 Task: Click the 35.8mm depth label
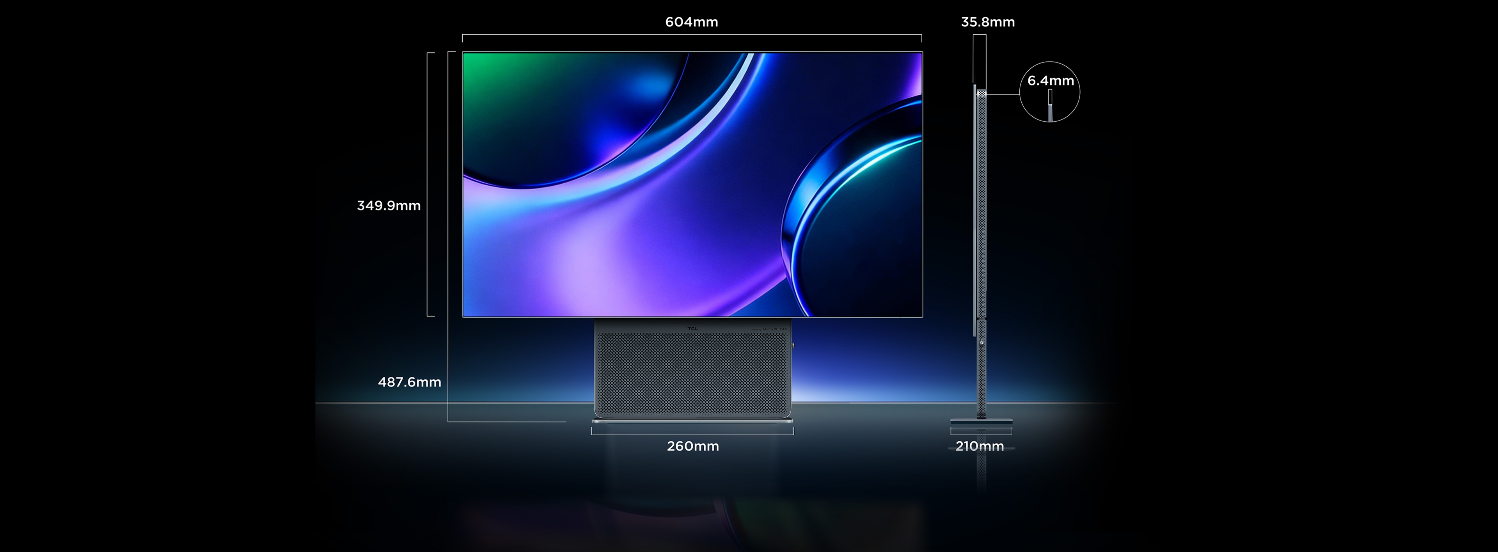(x=987, y=22)
